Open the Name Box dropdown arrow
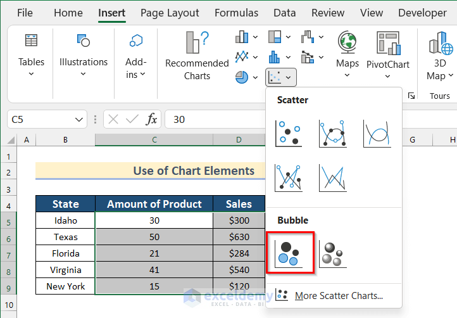 80,119
